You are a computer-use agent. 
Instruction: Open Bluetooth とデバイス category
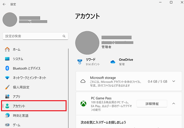click(27, 68)
